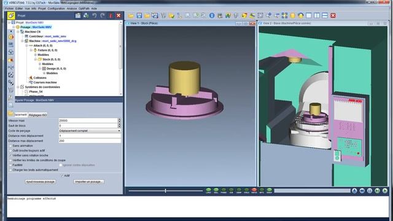Collapse Systèmes de coordonnées tree node

(18, 87)
